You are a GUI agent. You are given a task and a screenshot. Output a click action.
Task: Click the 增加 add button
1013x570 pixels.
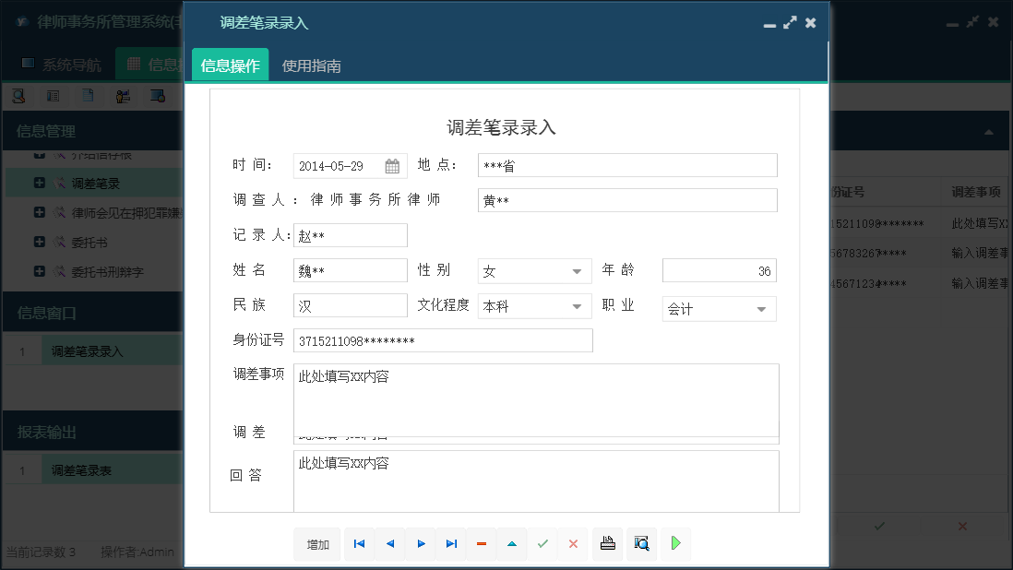click(316, 544)
